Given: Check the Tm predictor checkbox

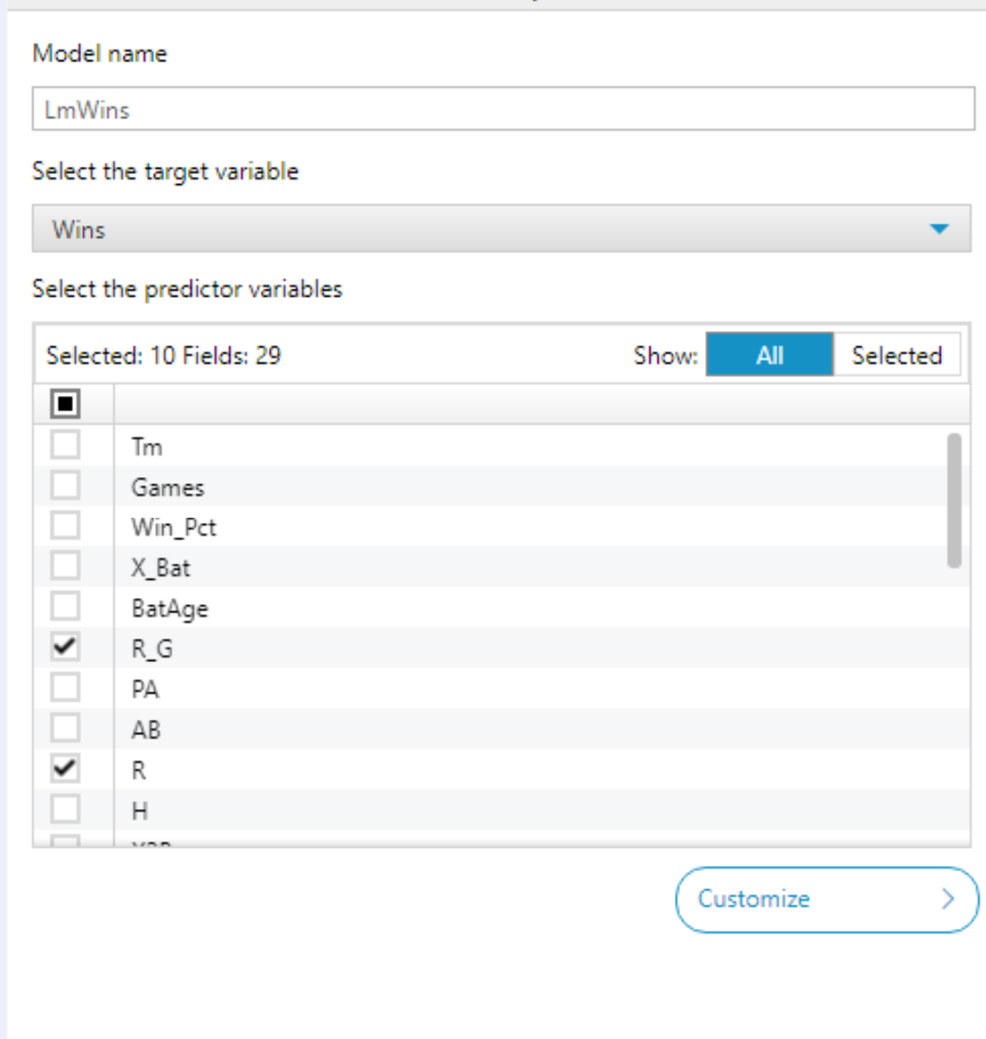Looking at the screenshot, I should 65,446.
